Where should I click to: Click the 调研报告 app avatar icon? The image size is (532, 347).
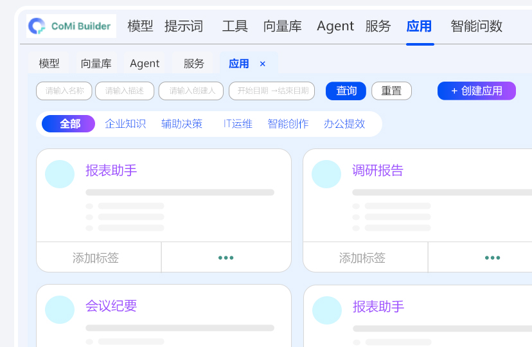tap(326, 174)
